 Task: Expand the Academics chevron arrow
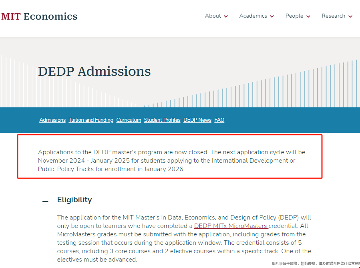tap(272, 16)
